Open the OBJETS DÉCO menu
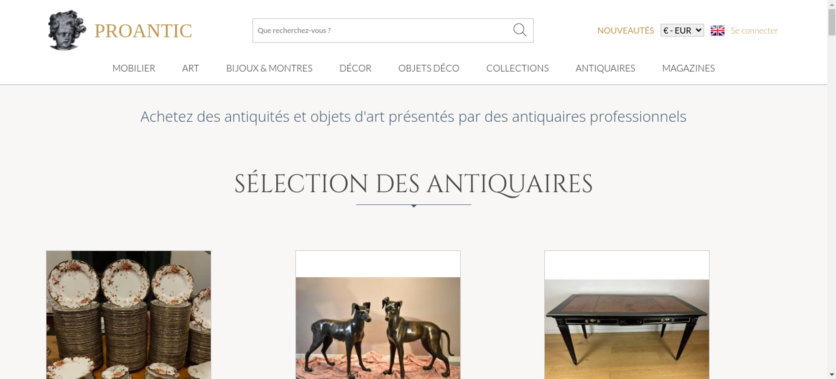Viewport: 836px width, 379px height. tap(429, 68)
